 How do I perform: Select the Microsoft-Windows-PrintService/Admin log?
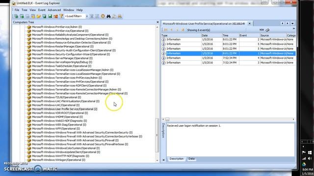point(57,27)
